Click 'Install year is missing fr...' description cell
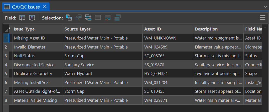Viewport: 269px width, 112px height. (218, 82)
